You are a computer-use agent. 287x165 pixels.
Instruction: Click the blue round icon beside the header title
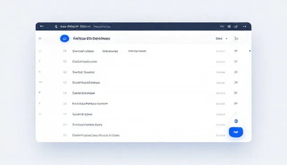[x=65, y=39]
